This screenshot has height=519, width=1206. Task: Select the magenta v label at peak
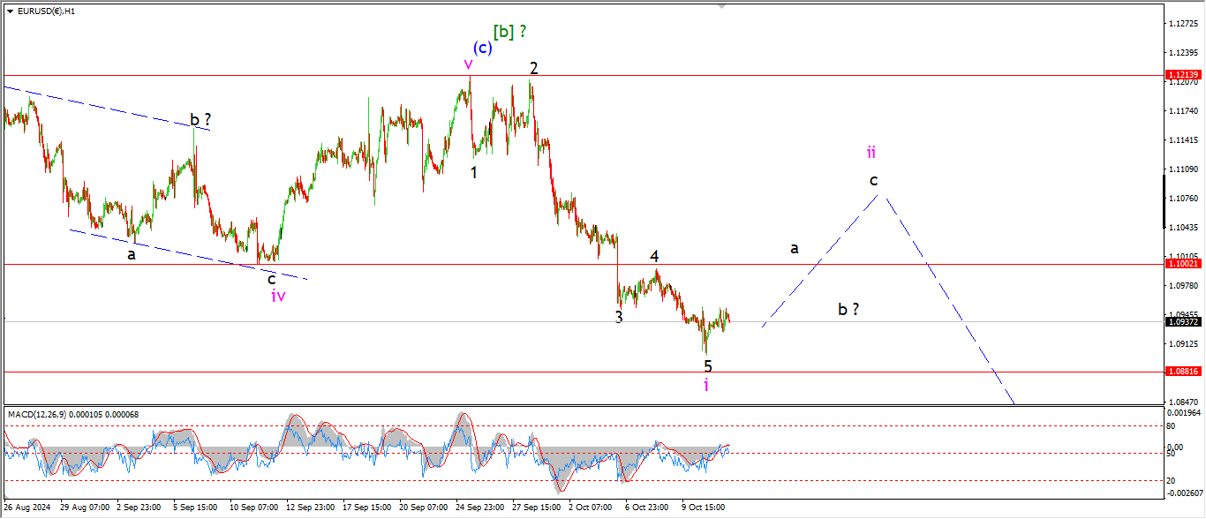[x=468, y=64]
